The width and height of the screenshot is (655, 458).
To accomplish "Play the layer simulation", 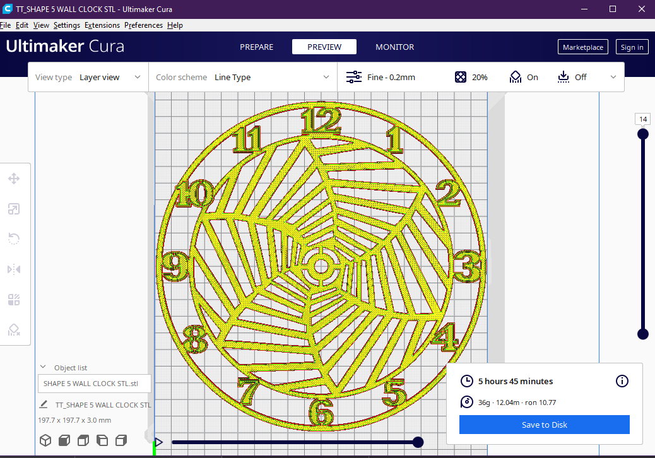I will tap(159, 442).
